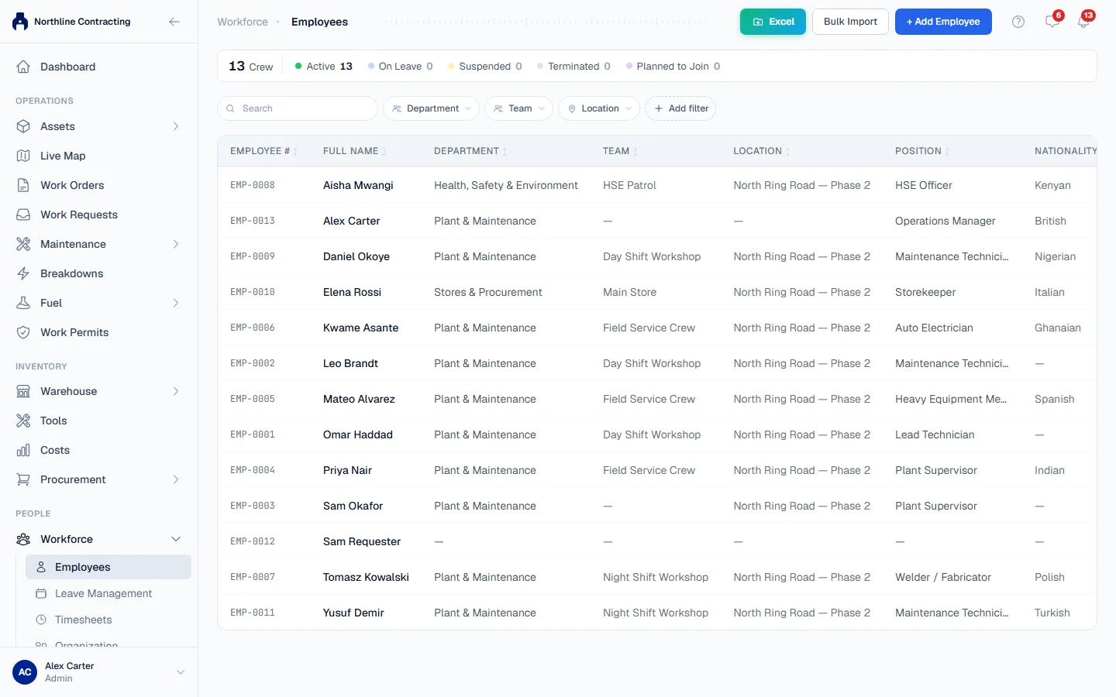Expand the Procurement submenu chevron
This screenshot has width=1116, height=697.
[176, 479]
